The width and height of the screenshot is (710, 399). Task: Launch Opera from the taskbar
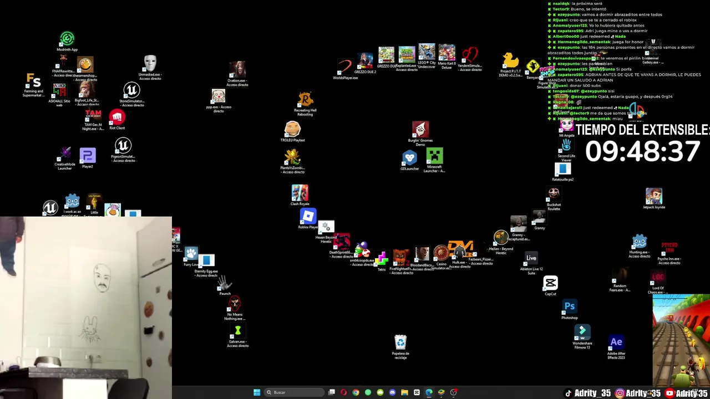click(x=343, y=392)
